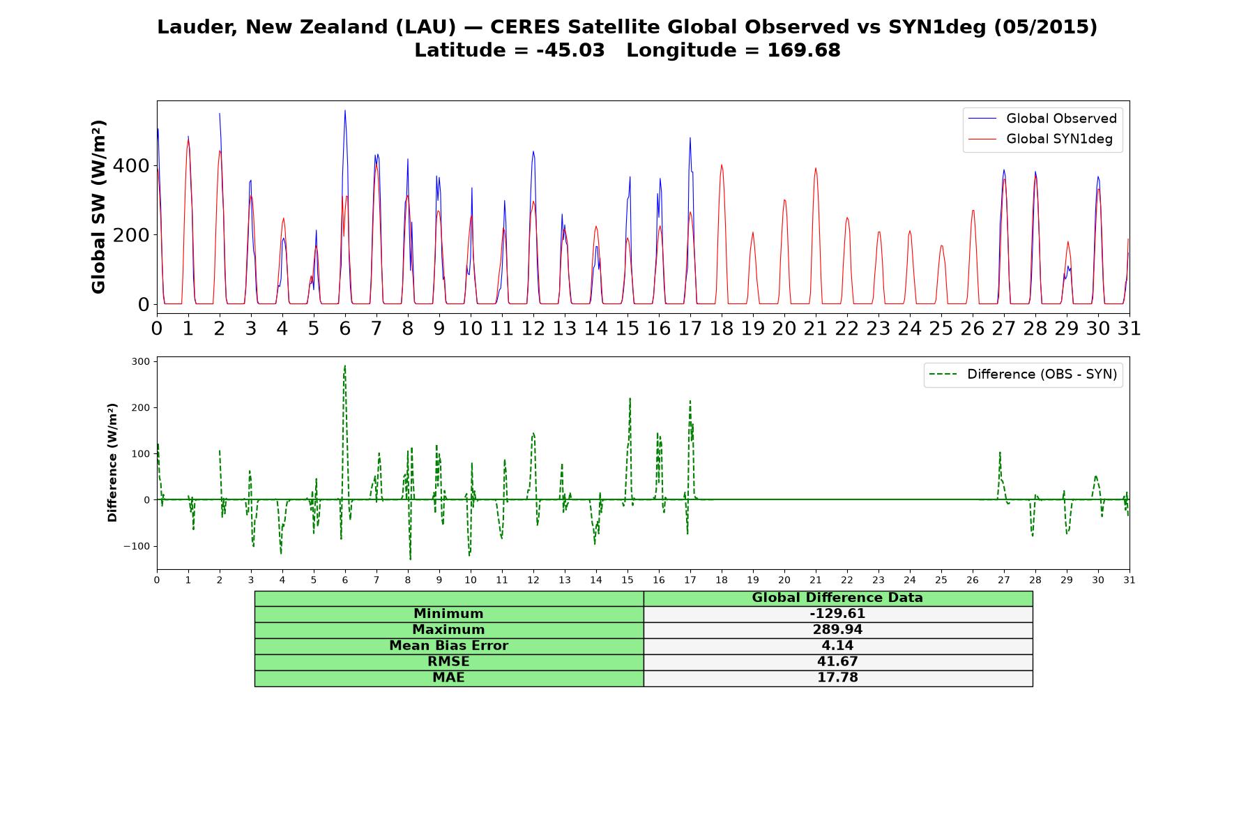Select the Maximum value 289.94 cell

pos(837,630)
